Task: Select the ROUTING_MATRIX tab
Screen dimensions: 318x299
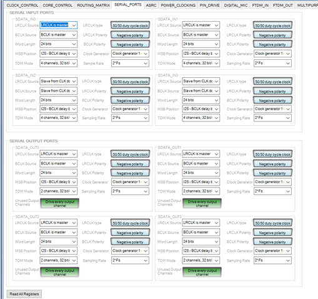Action: click(x=93, y=5)
